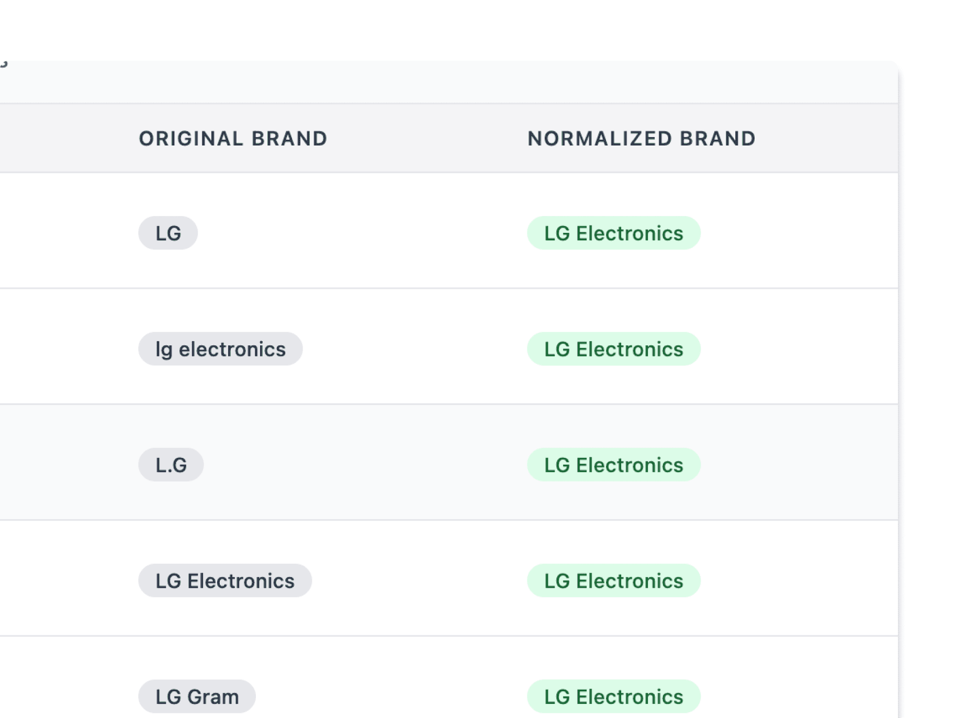Viewport: 955px width, 718px height.
Task: Click the lowercase 'lg electronics' original tag
Action: [x=220, y=349]
